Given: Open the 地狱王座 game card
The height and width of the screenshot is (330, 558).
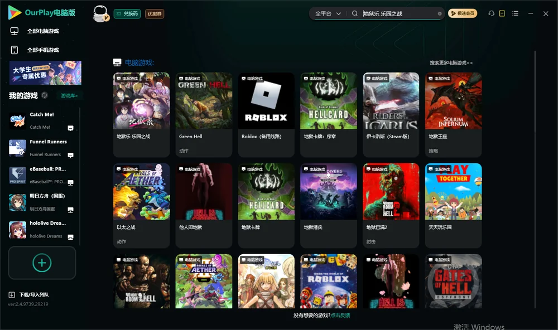Looking at the screenshot, I should (x=453, y=115).
